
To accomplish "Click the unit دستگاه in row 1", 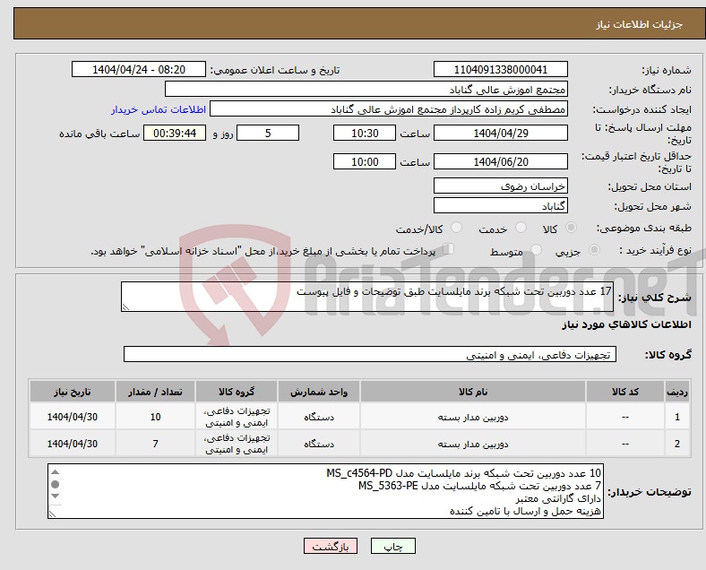I will (x=319, y=417).
